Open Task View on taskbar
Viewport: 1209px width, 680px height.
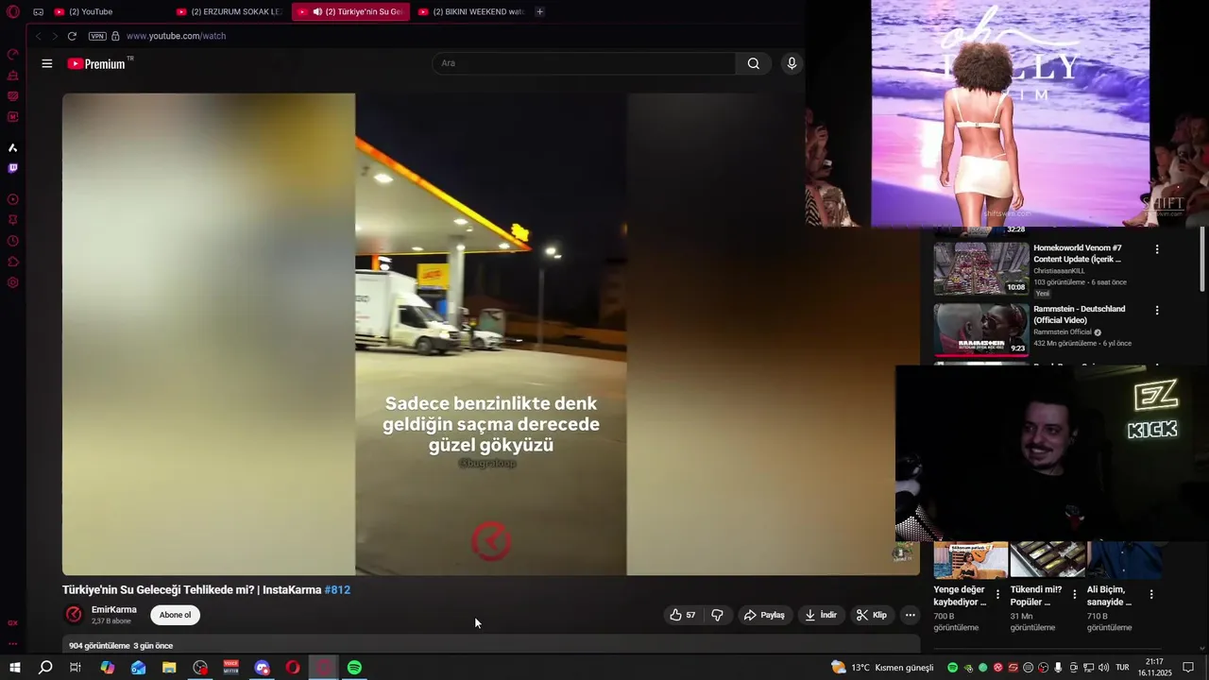point(76,668)
